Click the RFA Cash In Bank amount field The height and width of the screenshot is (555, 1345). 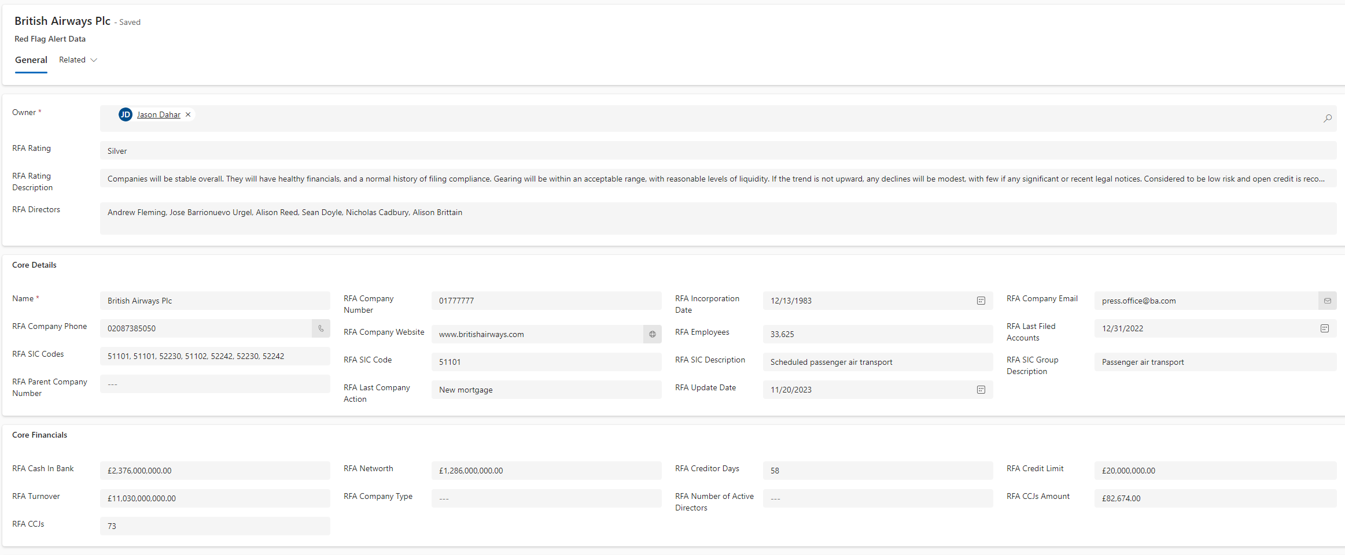point(215,471)
